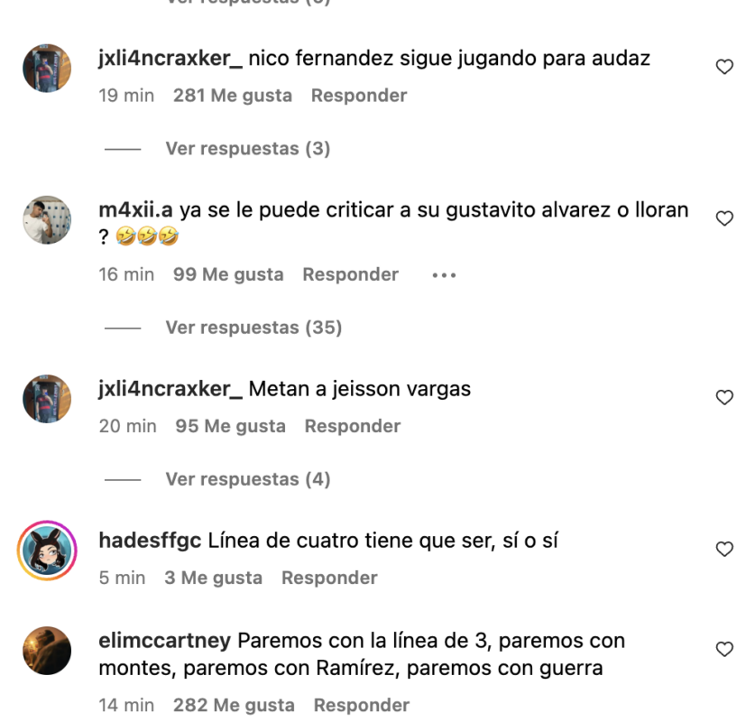View the 281 Me gusta likes list
Screen dimensions: 755x722
[x=233, y=96]
